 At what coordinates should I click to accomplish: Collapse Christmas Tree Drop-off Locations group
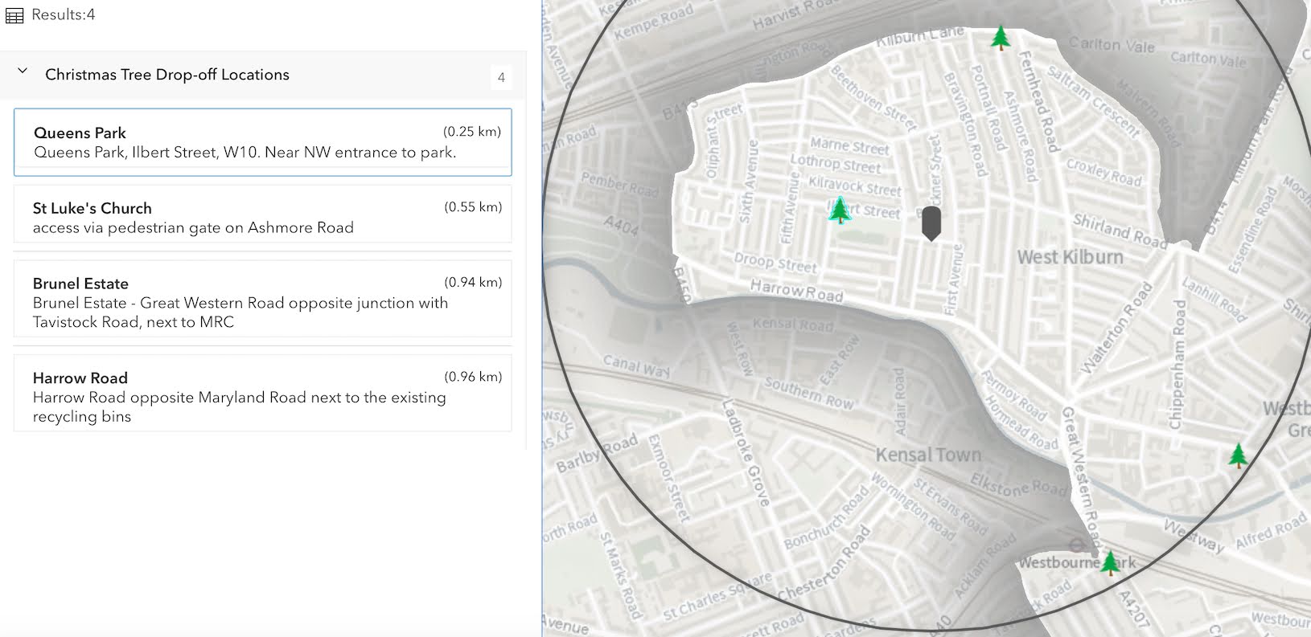coord(23,71)
